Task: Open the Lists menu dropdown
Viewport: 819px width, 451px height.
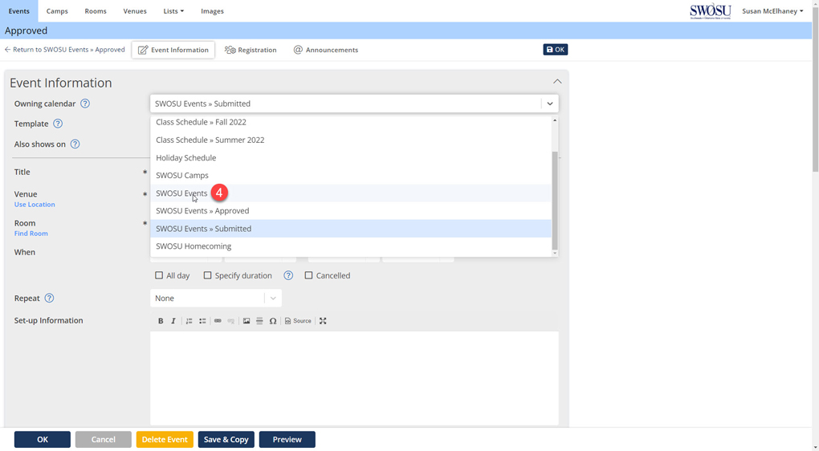Action: tap(173, 11)
